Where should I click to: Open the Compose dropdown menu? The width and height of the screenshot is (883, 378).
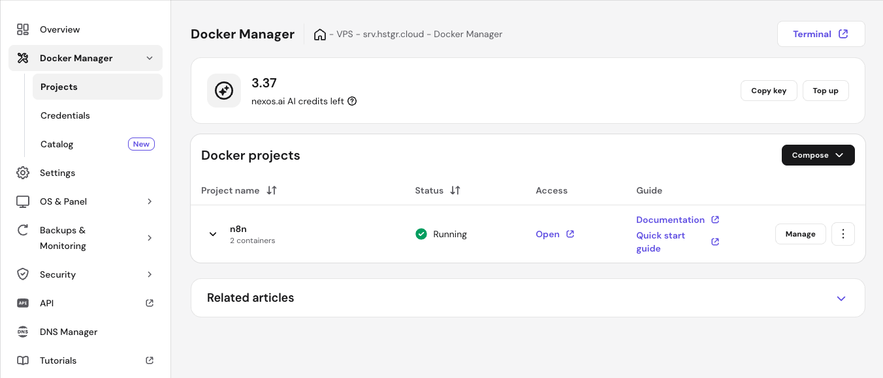coord(818,155)
